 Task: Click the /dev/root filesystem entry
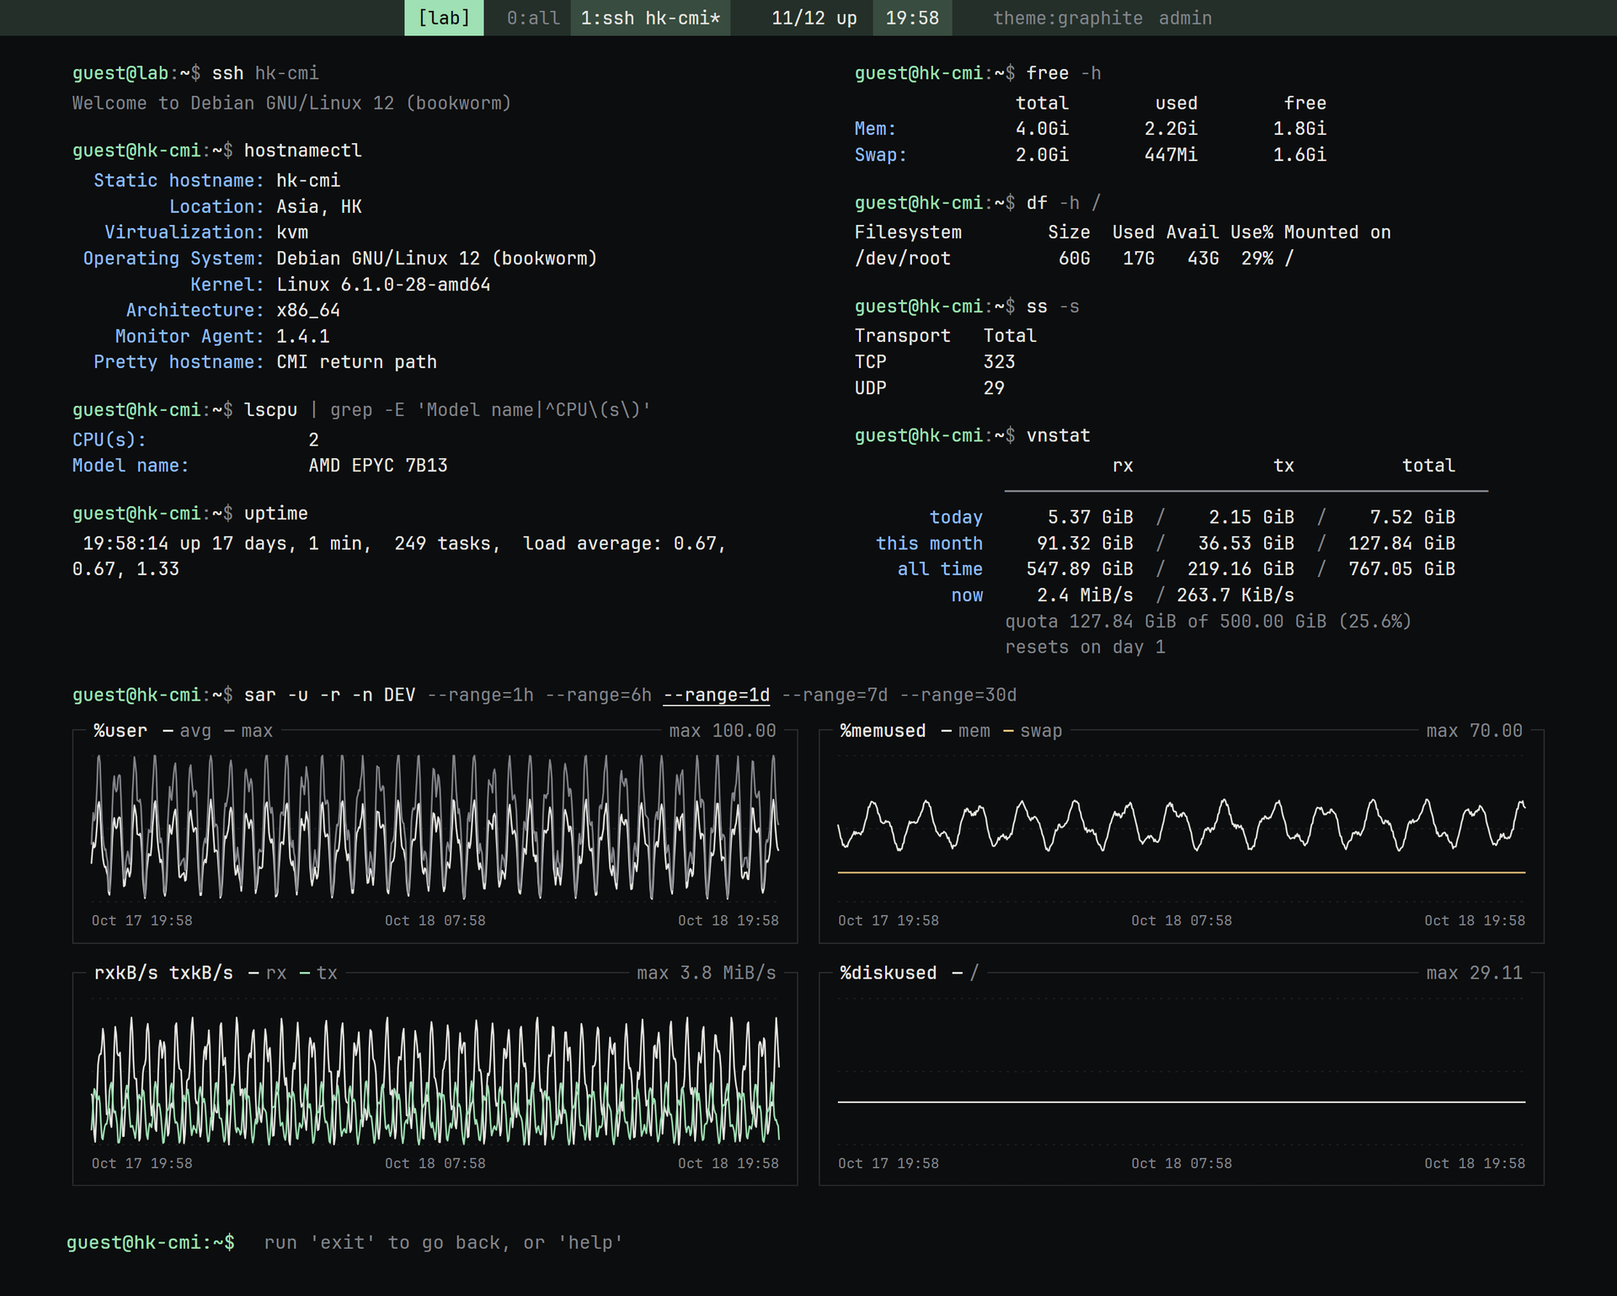(902, 259)
